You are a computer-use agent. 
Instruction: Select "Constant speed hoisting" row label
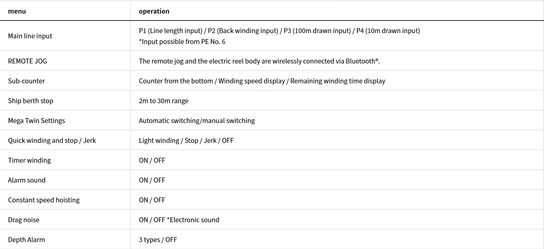(x=44, y=200)
